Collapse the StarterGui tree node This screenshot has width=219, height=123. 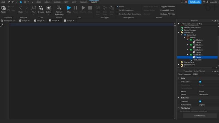pos(179,32)
